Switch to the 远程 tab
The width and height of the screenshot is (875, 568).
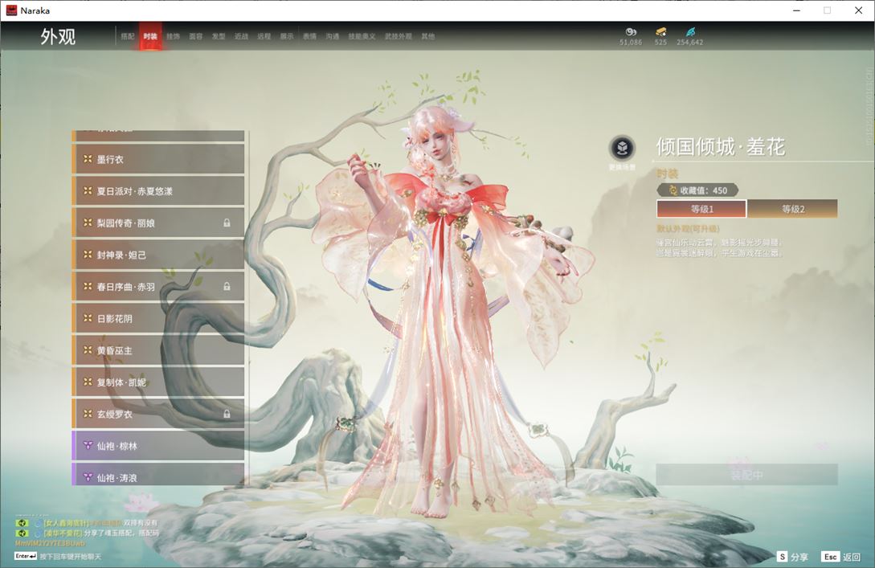click(264, 36)
